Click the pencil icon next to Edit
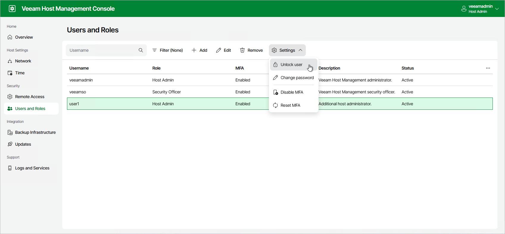This screenshot has width=505, height=234. (x=219, y=50)
